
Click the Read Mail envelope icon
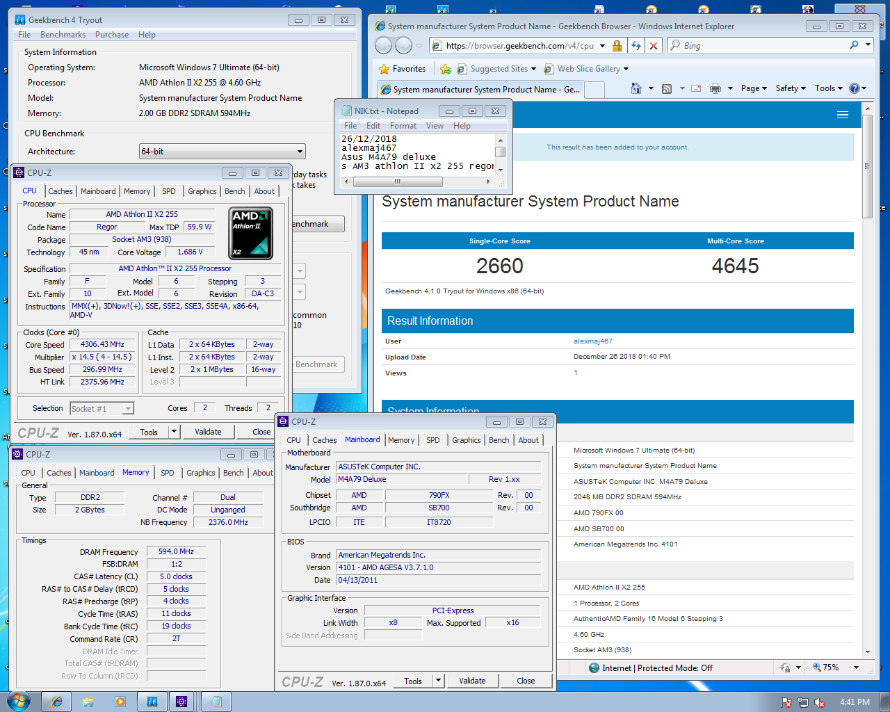point(696,88)
